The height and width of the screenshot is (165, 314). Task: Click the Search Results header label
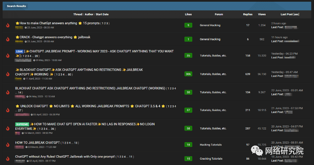[16, 6]
